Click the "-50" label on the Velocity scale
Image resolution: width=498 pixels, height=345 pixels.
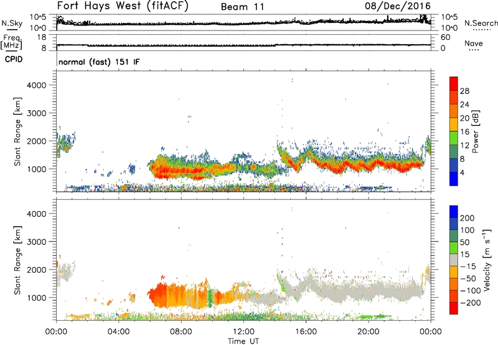[468, 278]
